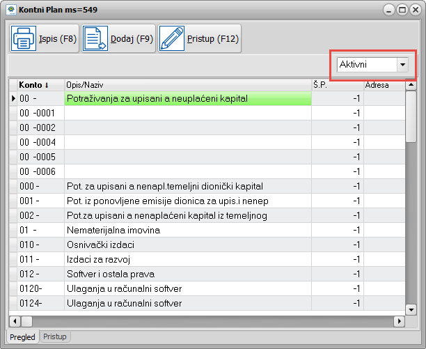Switch to the Pristup tab
426x349 pixels.
tap(55, 336)
